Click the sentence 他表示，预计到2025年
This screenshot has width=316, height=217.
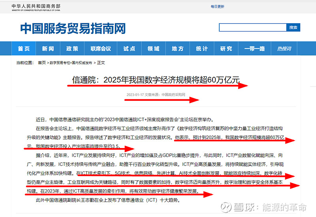coord(229,137)
